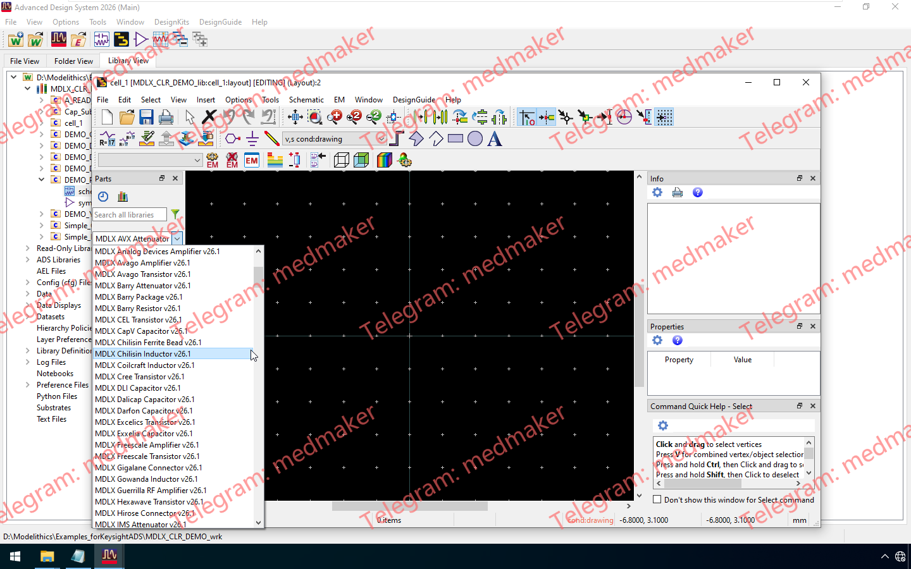Click the View All arrows icon
Viewport: 911px width, 569px height.
coord(295,117)
